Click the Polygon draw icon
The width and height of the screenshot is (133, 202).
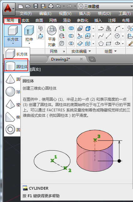coord(101,44)
